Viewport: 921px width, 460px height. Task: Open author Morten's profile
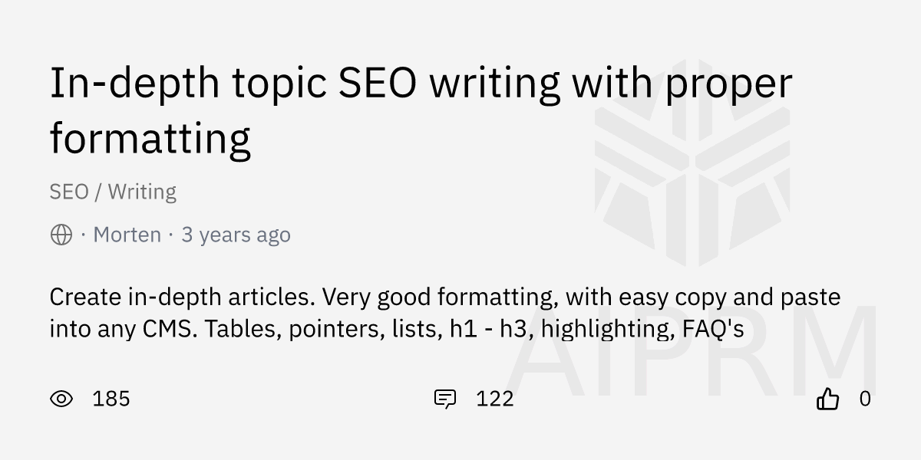[127, 235]
